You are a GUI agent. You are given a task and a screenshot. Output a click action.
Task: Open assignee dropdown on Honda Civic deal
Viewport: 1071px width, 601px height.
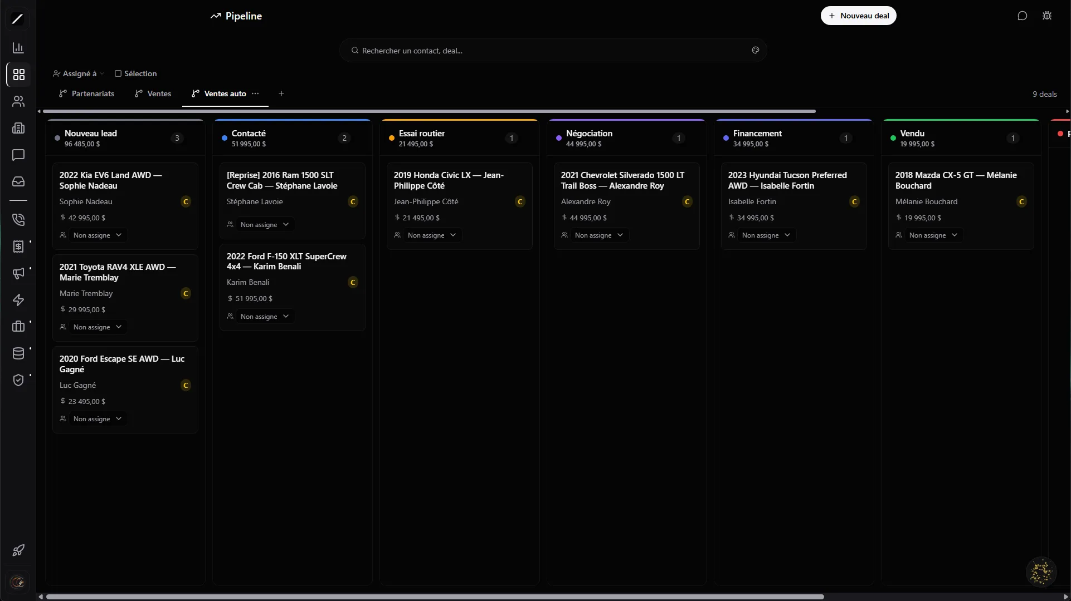(x=432, y=235)
